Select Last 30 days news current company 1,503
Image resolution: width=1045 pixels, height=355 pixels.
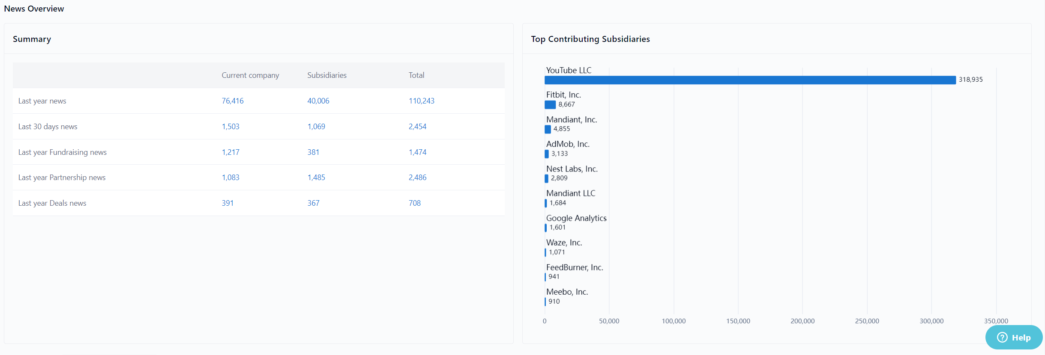pyautogui.click(x=230, y=127)
